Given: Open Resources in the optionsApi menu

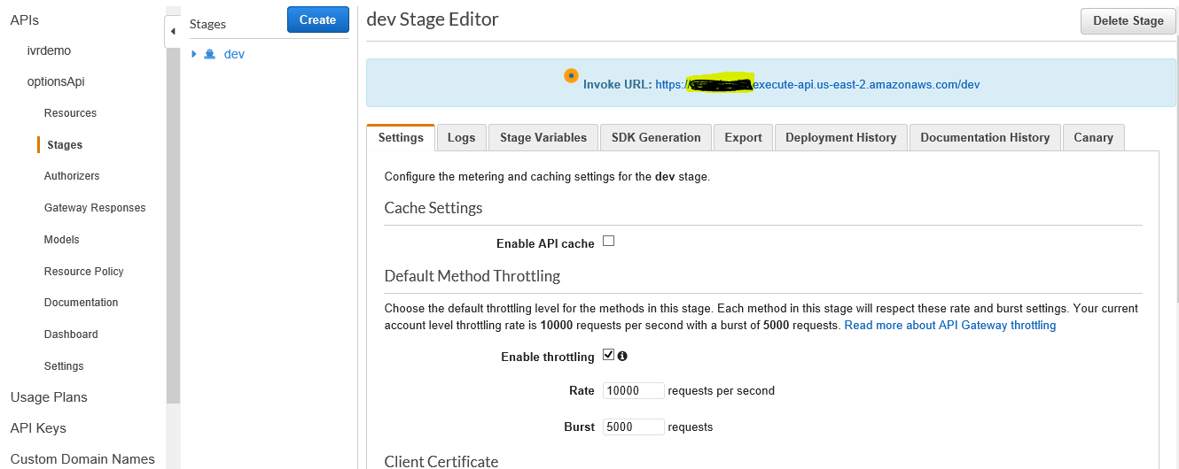Looking at the screenshot, I should [70, 113].
